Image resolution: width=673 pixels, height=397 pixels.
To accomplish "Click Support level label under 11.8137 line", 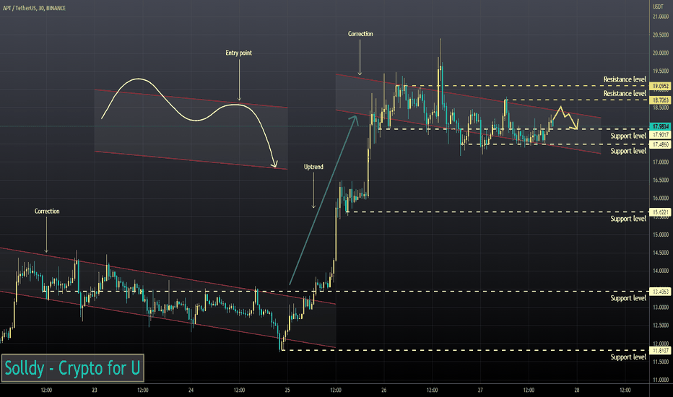I will click(628, 357).
